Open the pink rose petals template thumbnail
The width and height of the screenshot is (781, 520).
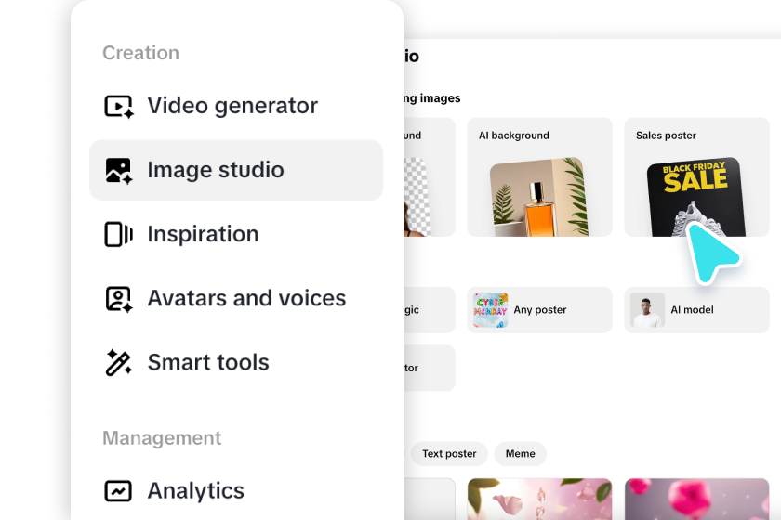click(539, 499)
